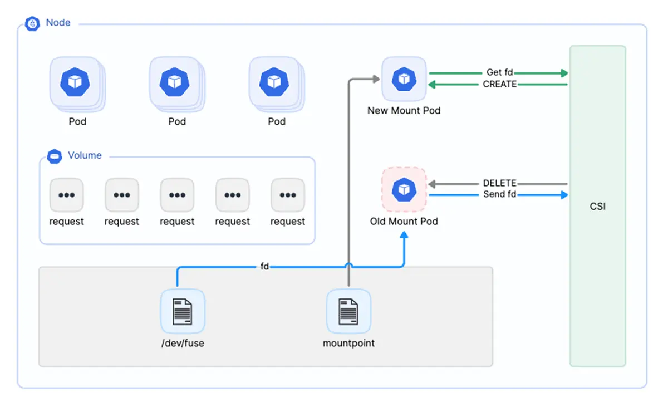Select the rightmost Pod icon
668x407 pixels.
click(273, 82)
